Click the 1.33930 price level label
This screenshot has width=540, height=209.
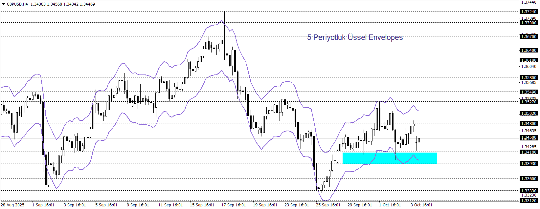tap(529, 164)
